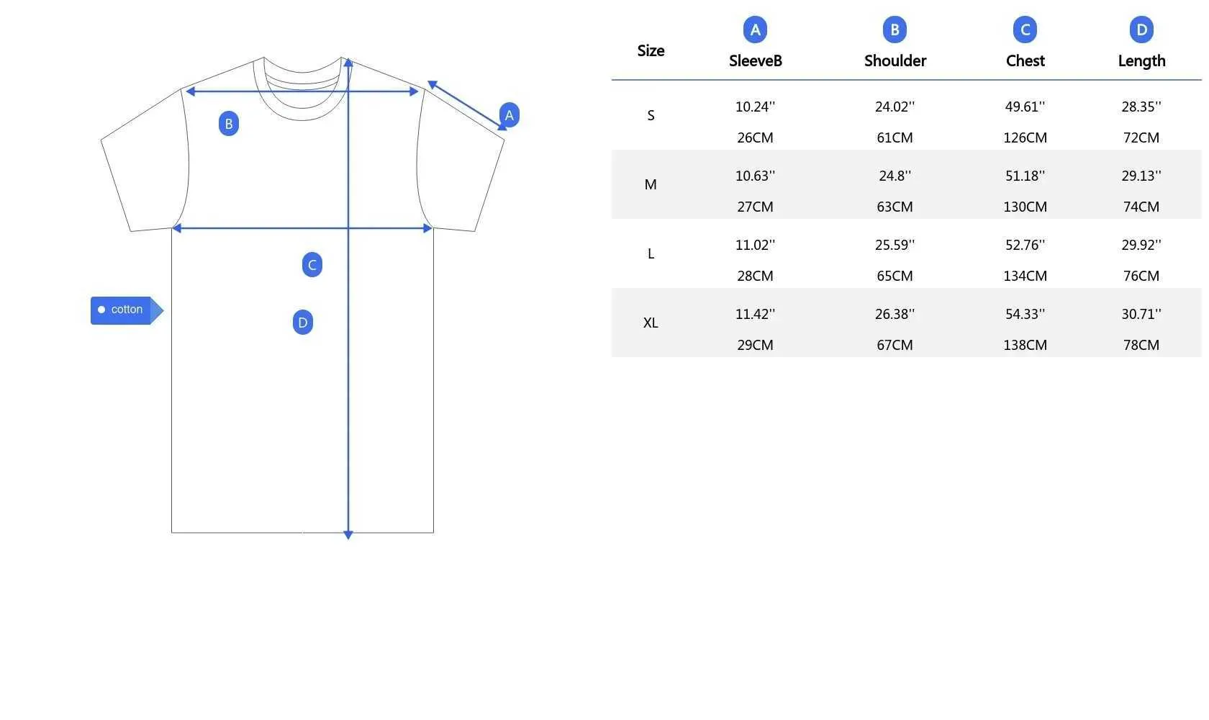Click the 138CM chest value for XL

click(x=1025, y=345)
